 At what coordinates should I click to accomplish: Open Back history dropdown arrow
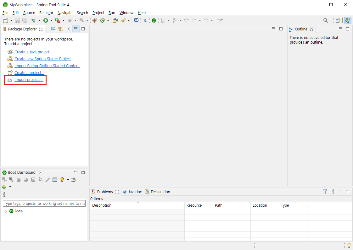click(200, 20)
